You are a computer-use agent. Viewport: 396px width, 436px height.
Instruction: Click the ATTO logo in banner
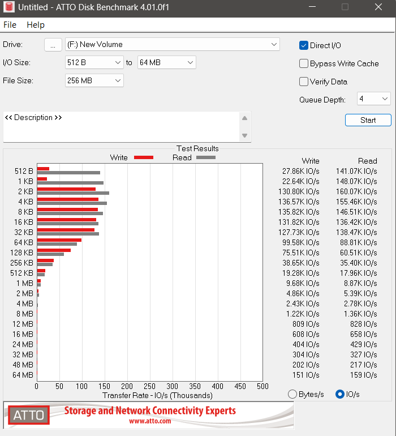pos(29,415)
